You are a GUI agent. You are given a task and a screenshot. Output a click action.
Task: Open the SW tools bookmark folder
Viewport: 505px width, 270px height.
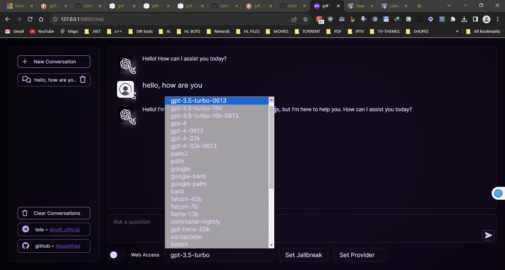point(140,31)
